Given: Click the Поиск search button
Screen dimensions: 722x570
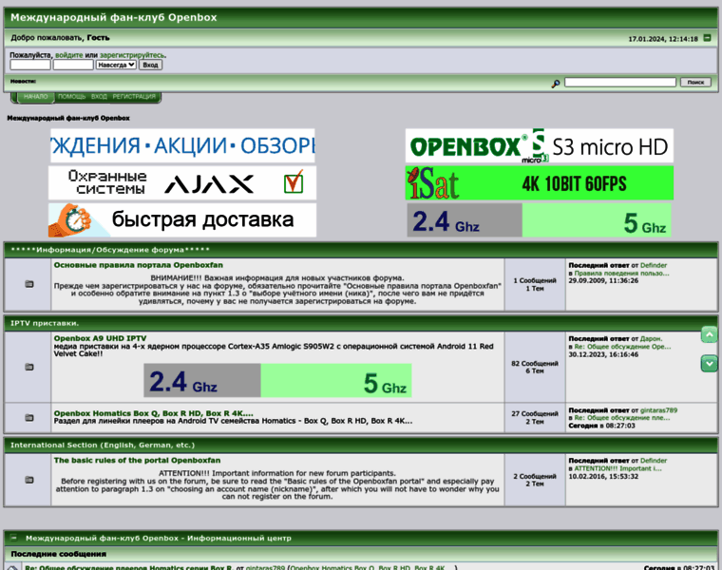Looking at the screenshot, I should coord(695,83).
